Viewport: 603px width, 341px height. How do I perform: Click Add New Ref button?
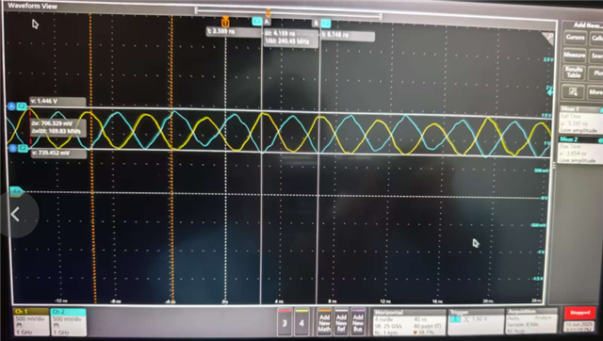(x=341, y=322)
